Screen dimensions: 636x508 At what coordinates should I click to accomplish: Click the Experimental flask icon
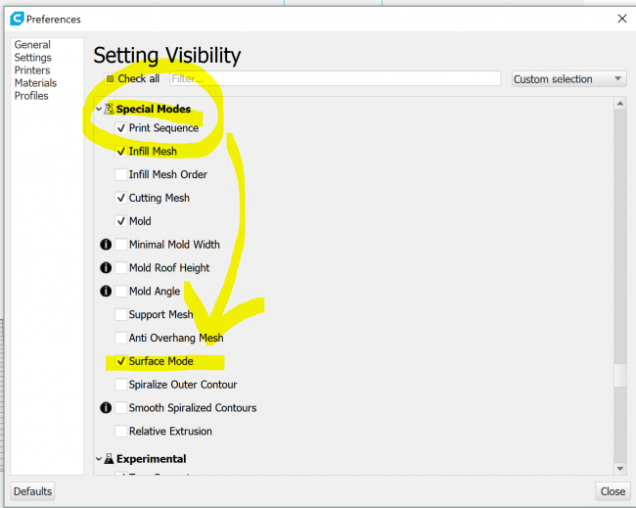coord(110,458)
